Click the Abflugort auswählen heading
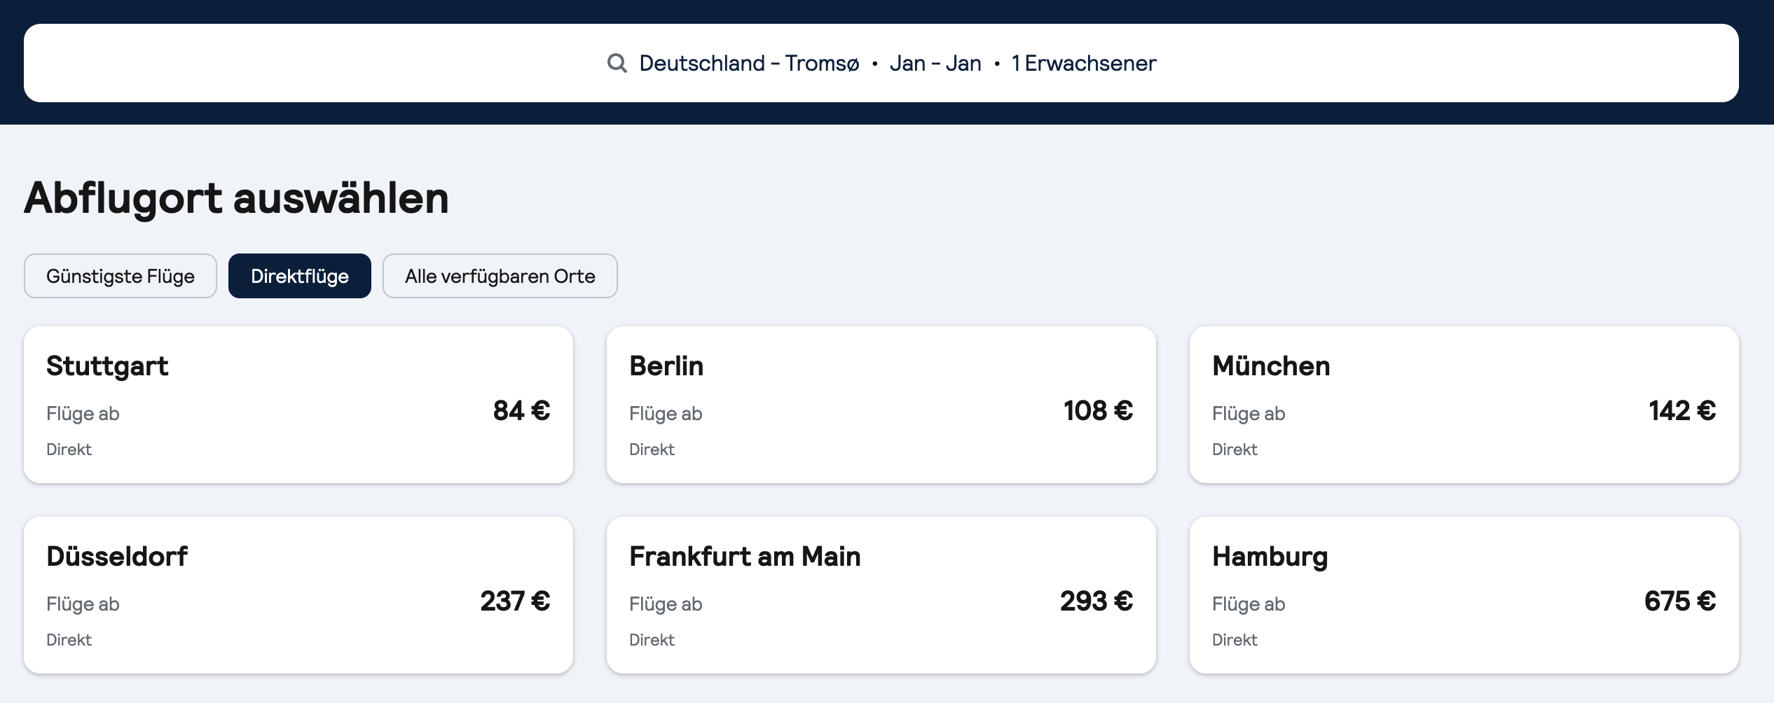The width and height of the screenshot is (1774, 703). coord(237,197)
